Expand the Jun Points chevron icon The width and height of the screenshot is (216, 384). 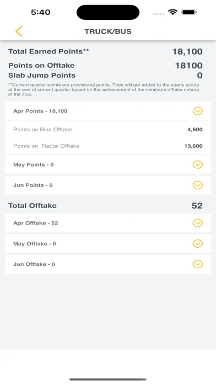198,185
